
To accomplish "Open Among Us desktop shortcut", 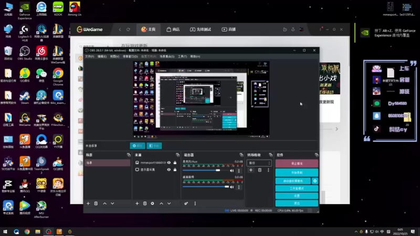I will point(75,9).
